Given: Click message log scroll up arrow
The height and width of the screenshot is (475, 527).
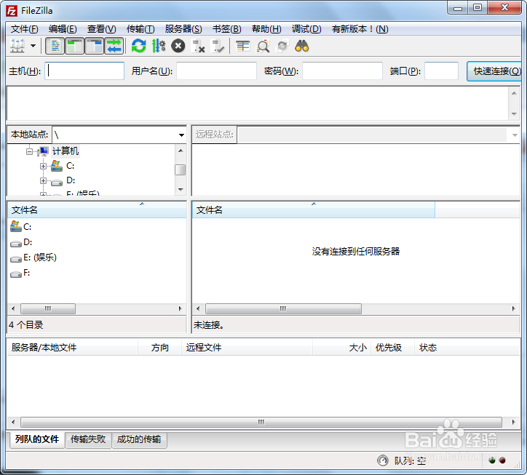Looking at the screenshot, I should [x=514, y=93].
